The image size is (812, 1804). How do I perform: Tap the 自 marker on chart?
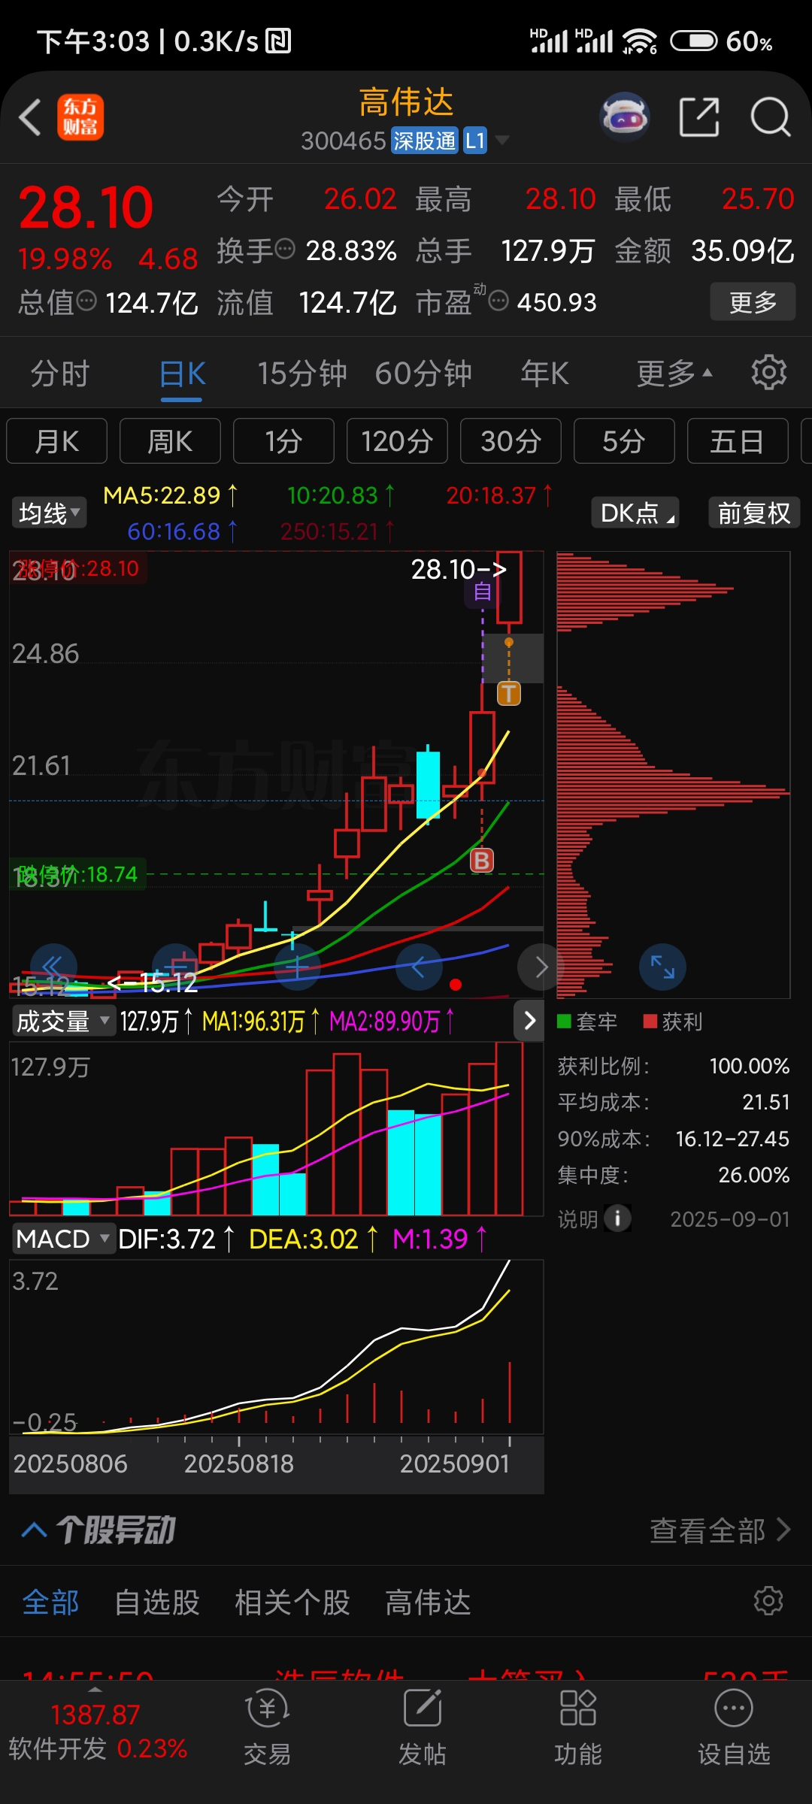[x=483, y=592]
